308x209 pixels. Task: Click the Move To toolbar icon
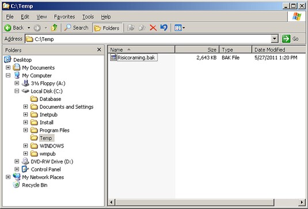tap(131, 28)
